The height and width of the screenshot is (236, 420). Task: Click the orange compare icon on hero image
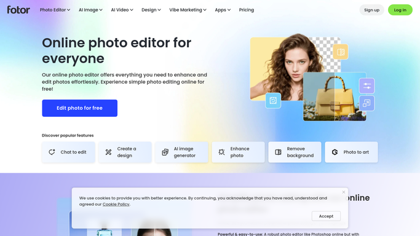tap(341, 52)
